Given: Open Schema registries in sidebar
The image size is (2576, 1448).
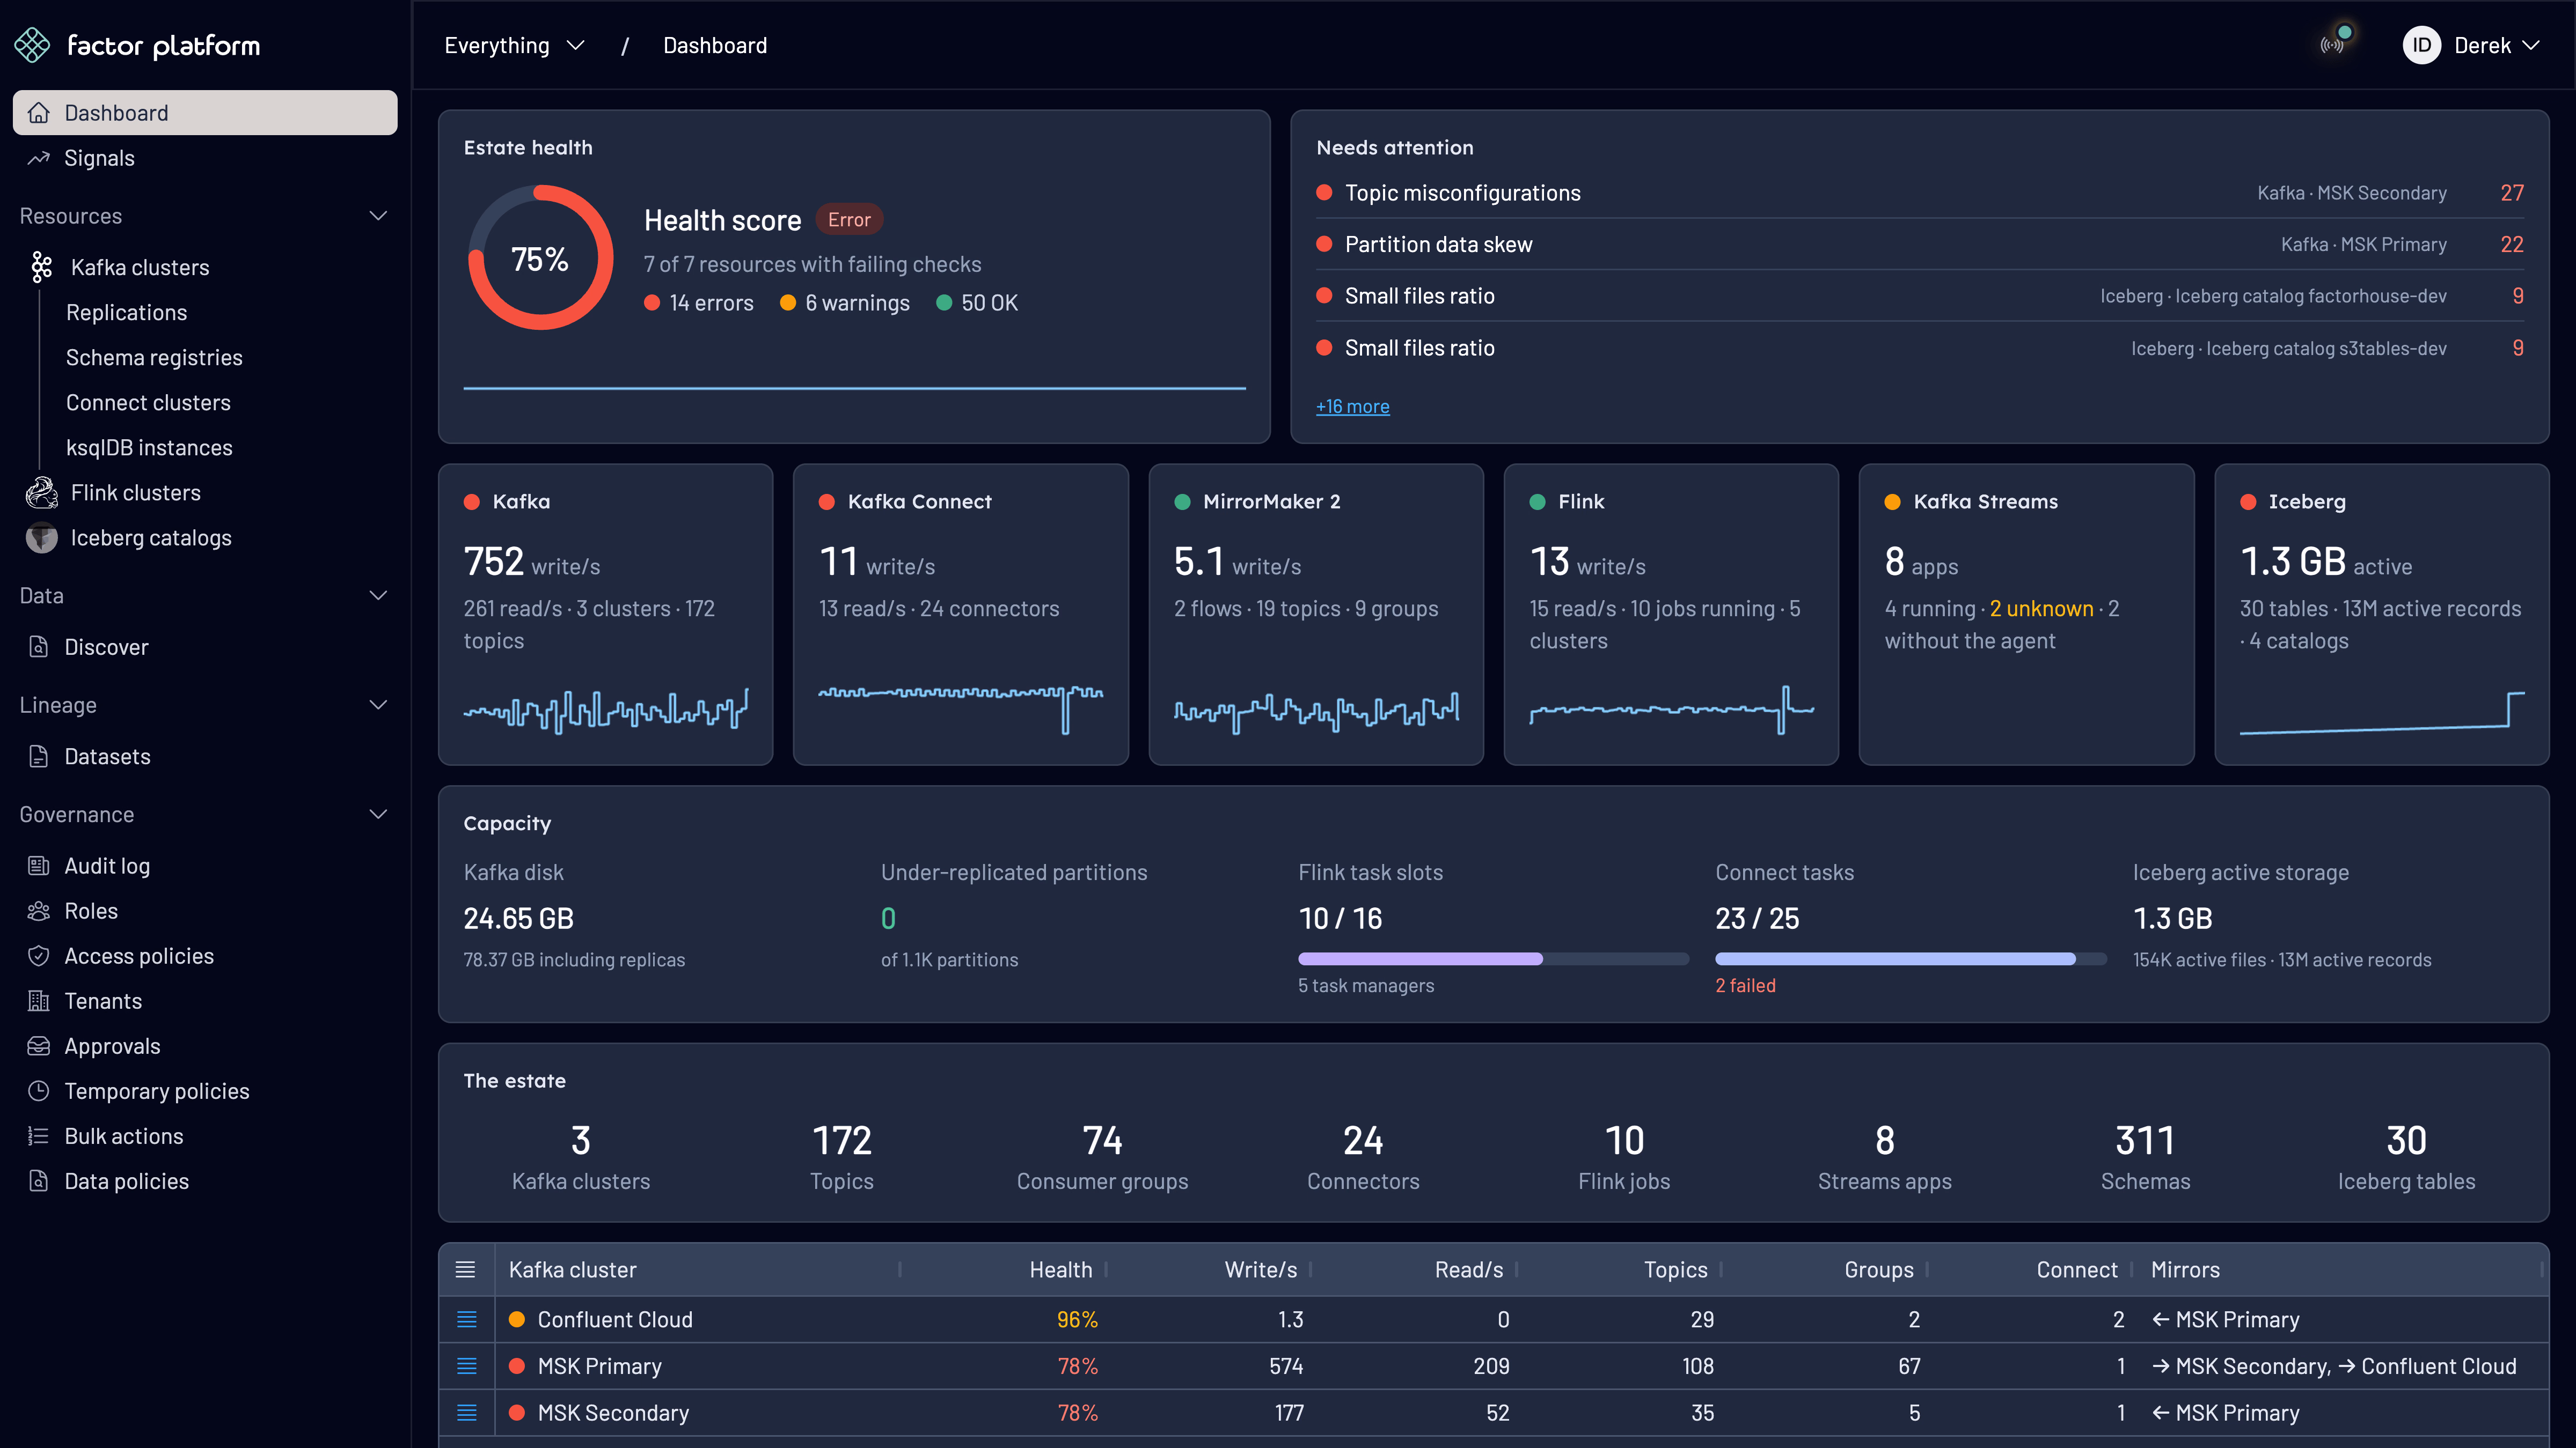Looking at the screenshot, I should (x=154, y=357).
